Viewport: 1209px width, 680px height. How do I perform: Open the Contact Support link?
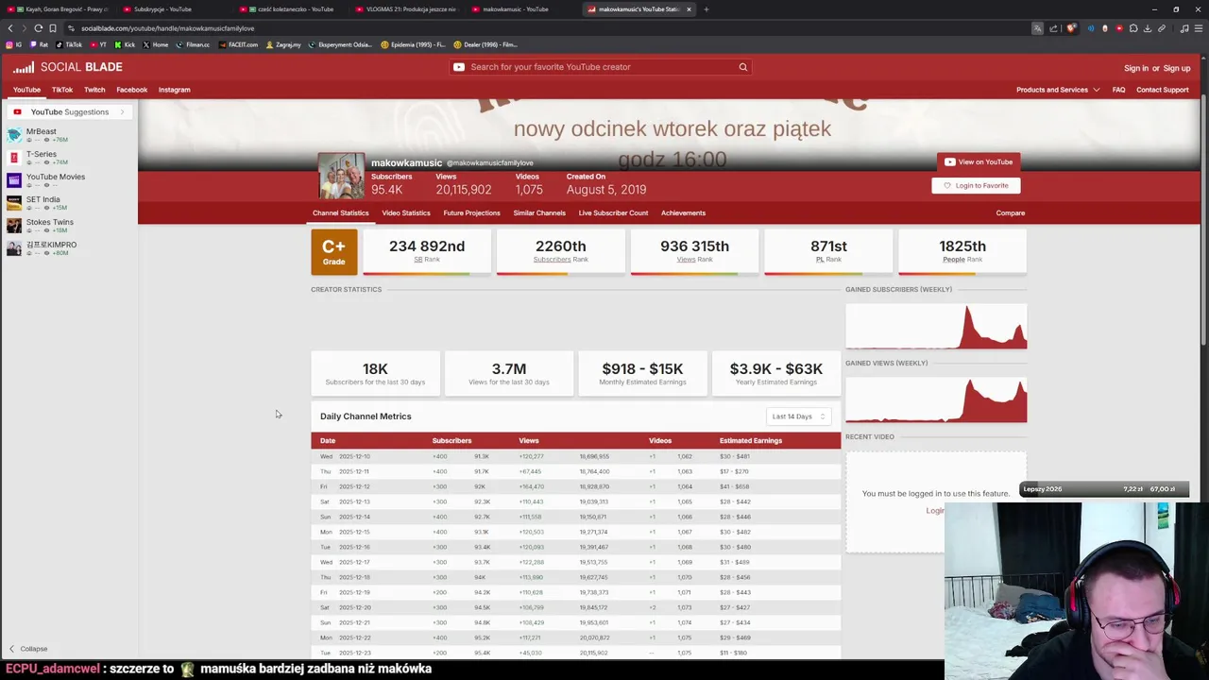[1163, 90]
